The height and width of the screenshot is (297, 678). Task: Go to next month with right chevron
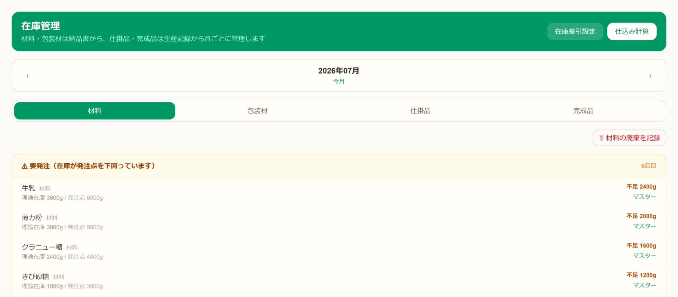[650, 76]
